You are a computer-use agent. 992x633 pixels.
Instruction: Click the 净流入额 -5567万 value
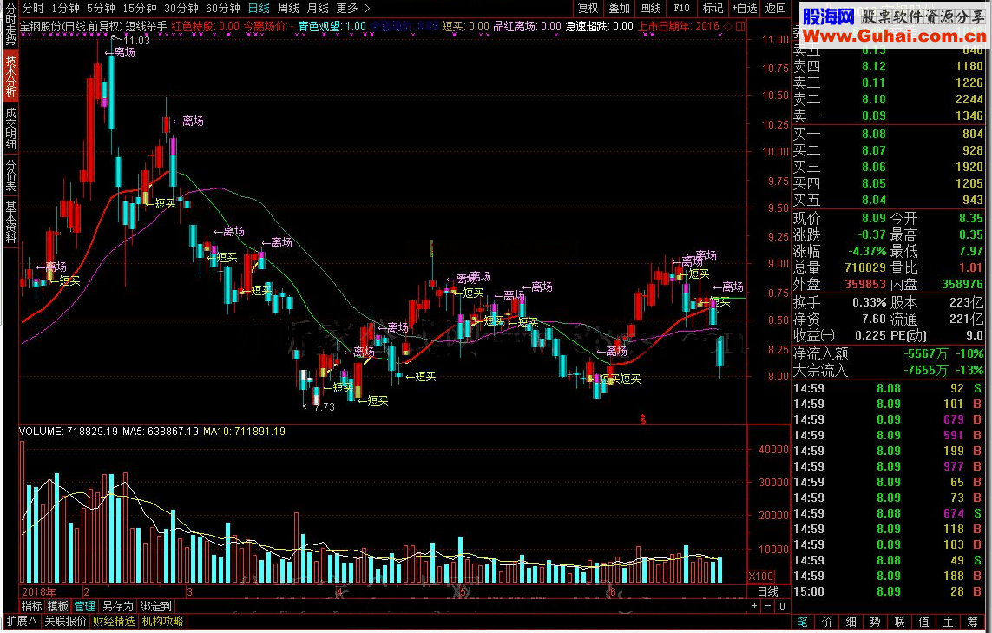(925, 354)
